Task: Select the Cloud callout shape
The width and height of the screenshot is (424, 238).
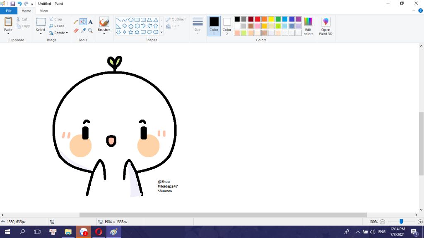Action: 156,32
